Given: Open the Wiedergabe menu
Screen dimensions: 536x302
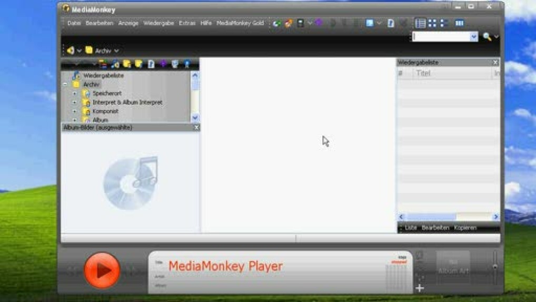Looking at the screenshot, I should pyautogui.click(x=158, y=23).
